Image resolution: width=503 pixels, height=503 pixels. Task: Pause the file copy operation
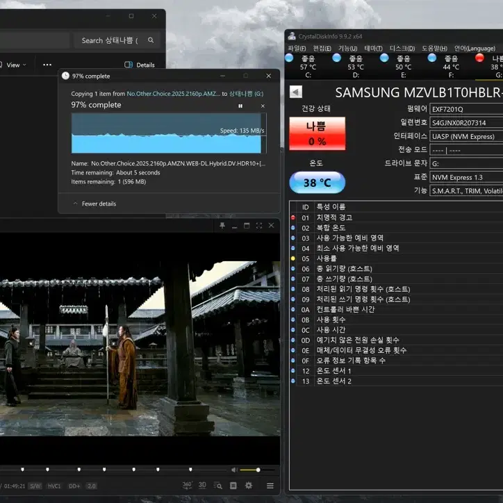(x=240, y=106)
